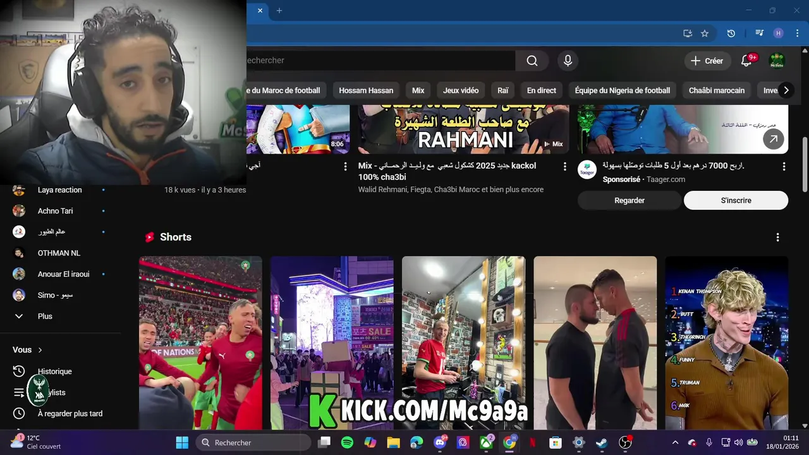Open Chrome history clock icon in toolbar

[731, 33]
